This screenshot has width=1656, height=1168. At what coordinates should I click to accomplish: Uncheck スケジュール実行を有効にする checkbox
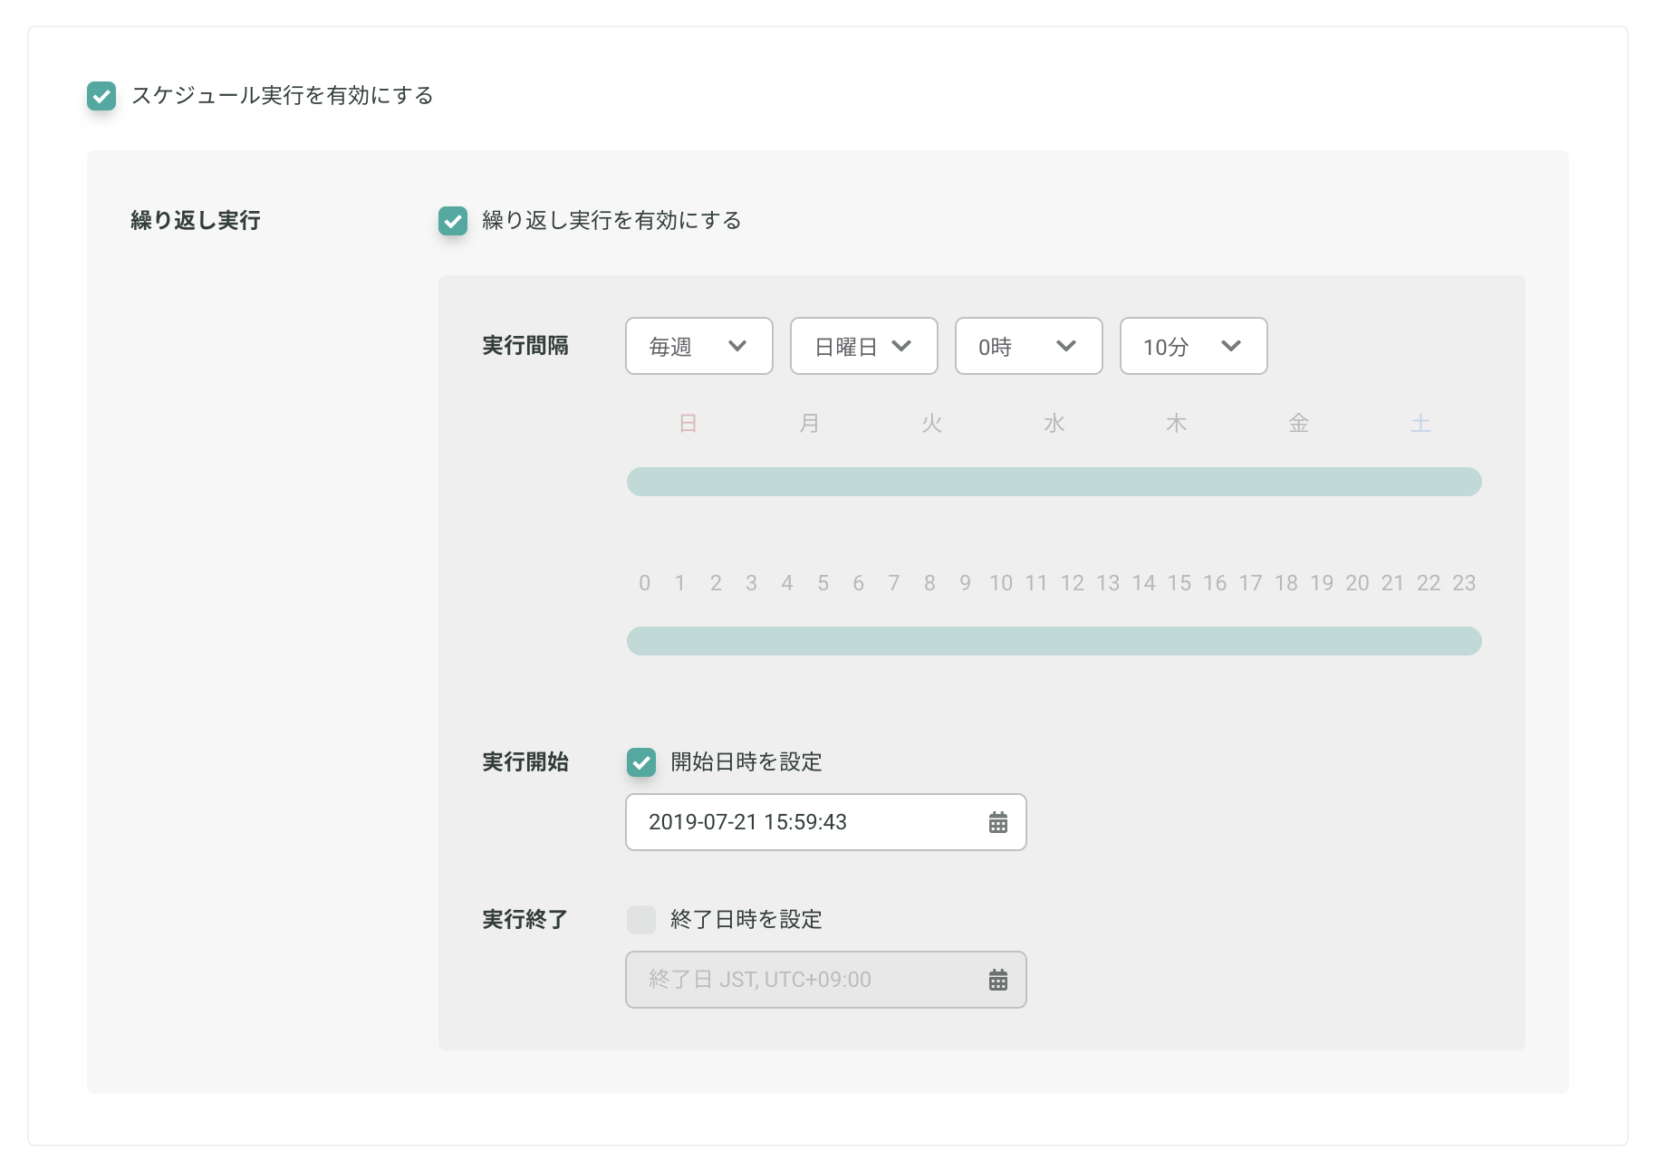point(101,96)
